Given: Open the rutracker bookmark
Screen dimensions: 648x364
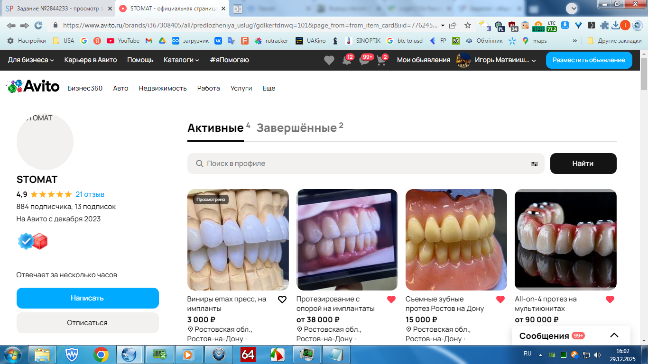Looking at the screenshot, I should (271, 41).
